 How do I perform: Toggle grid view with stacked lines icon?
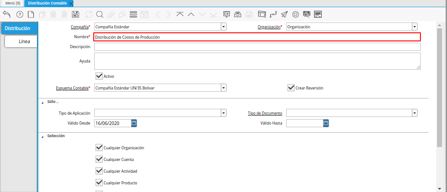coord(133,14)
